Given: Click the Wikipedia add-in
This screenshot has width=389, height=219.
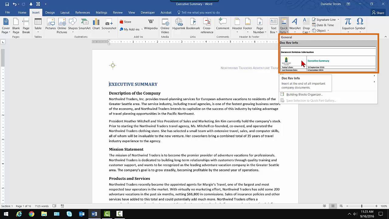Looking at the screenshot, I should (151, 24).
